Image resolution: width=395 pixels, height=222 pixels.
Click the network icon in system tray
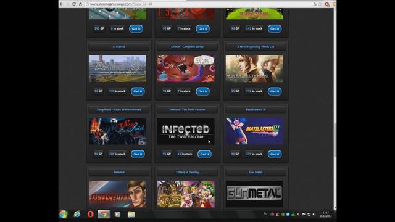tap(309, 214)
